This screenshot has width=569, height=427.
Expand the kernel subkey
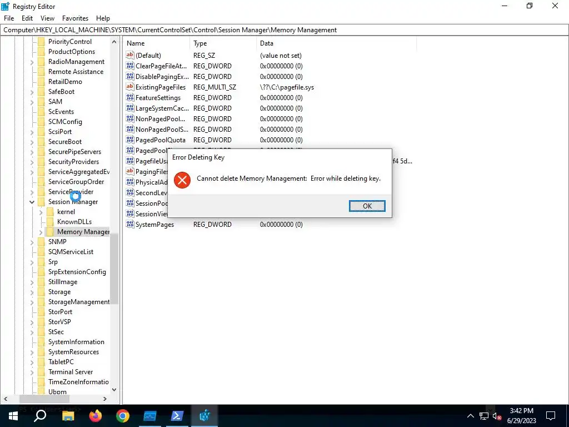coord(41,212)
